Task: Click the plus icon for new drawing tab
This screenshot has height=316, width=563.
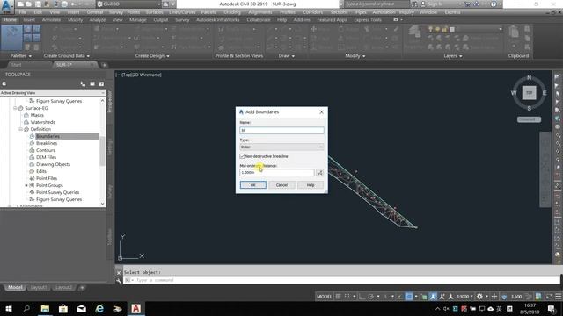Action: (104, 65)
